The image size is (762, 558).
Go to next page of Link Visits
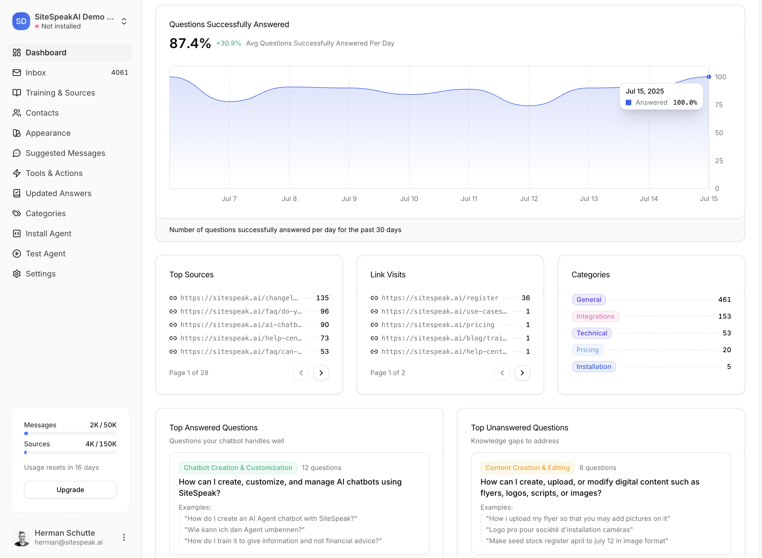tap(522, 373)
